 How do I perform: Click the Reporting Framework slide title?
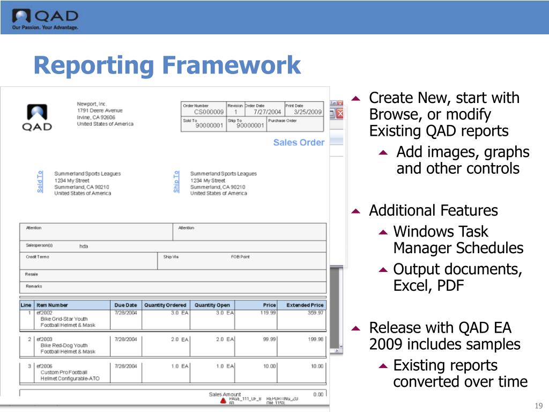coord(167,65)
